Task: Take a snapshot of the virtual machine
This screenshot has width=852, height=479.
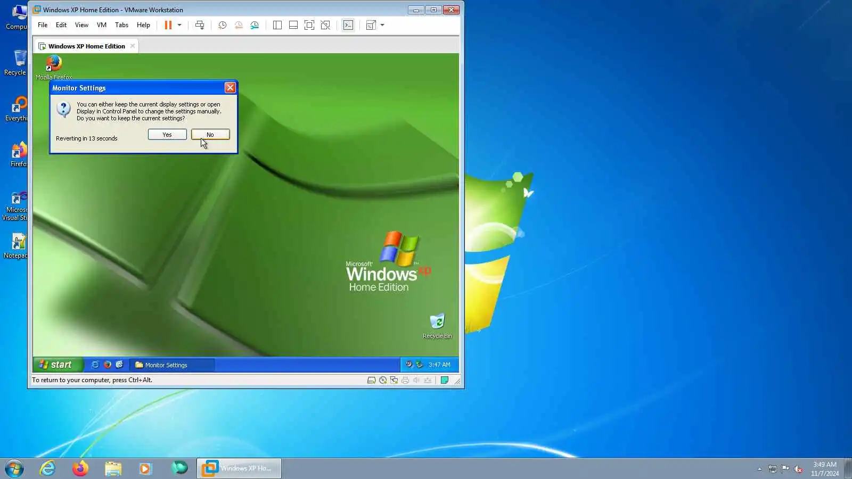Action: 223,25
